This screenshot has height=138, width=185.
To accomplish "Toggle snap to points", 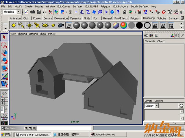I will 151,12.
